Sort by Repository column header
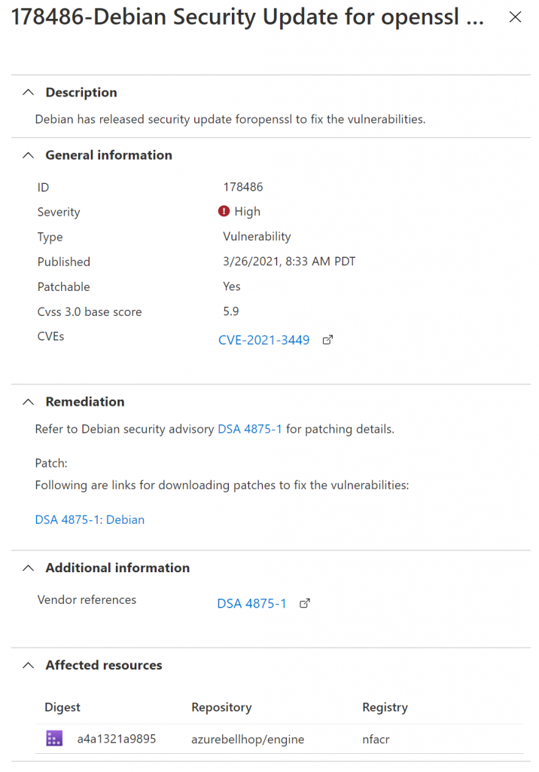The height and width of the screenshot is (772, 539). 221,707
